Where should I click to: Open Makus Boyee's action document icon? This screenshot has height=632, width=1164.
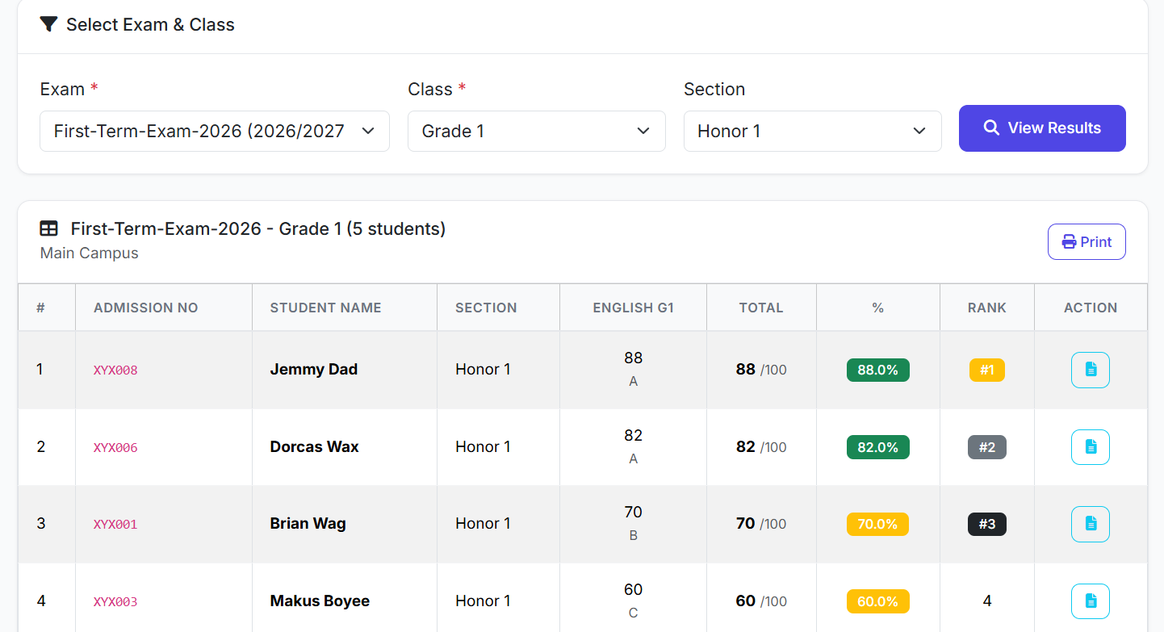tap(1091, 601)
